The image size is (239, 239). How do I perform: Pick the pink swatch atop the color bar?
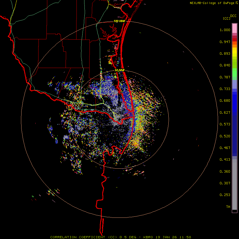234,28
